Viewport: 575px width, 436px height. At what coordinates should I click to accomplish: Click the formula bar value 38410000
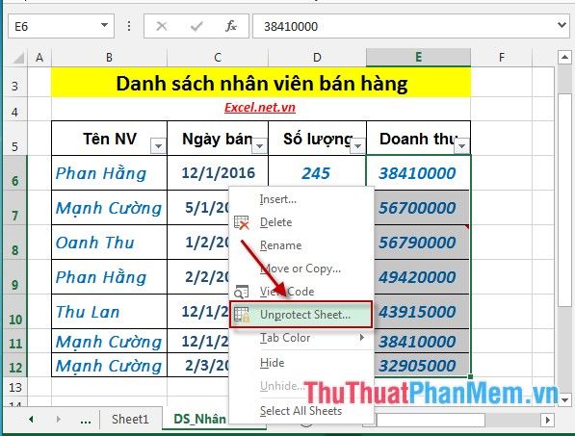click(291, 27)
